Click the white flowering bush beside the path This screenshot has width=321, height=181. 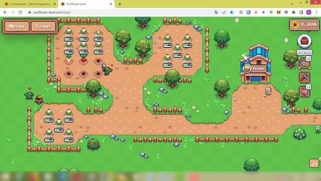[x=299, y=134]
